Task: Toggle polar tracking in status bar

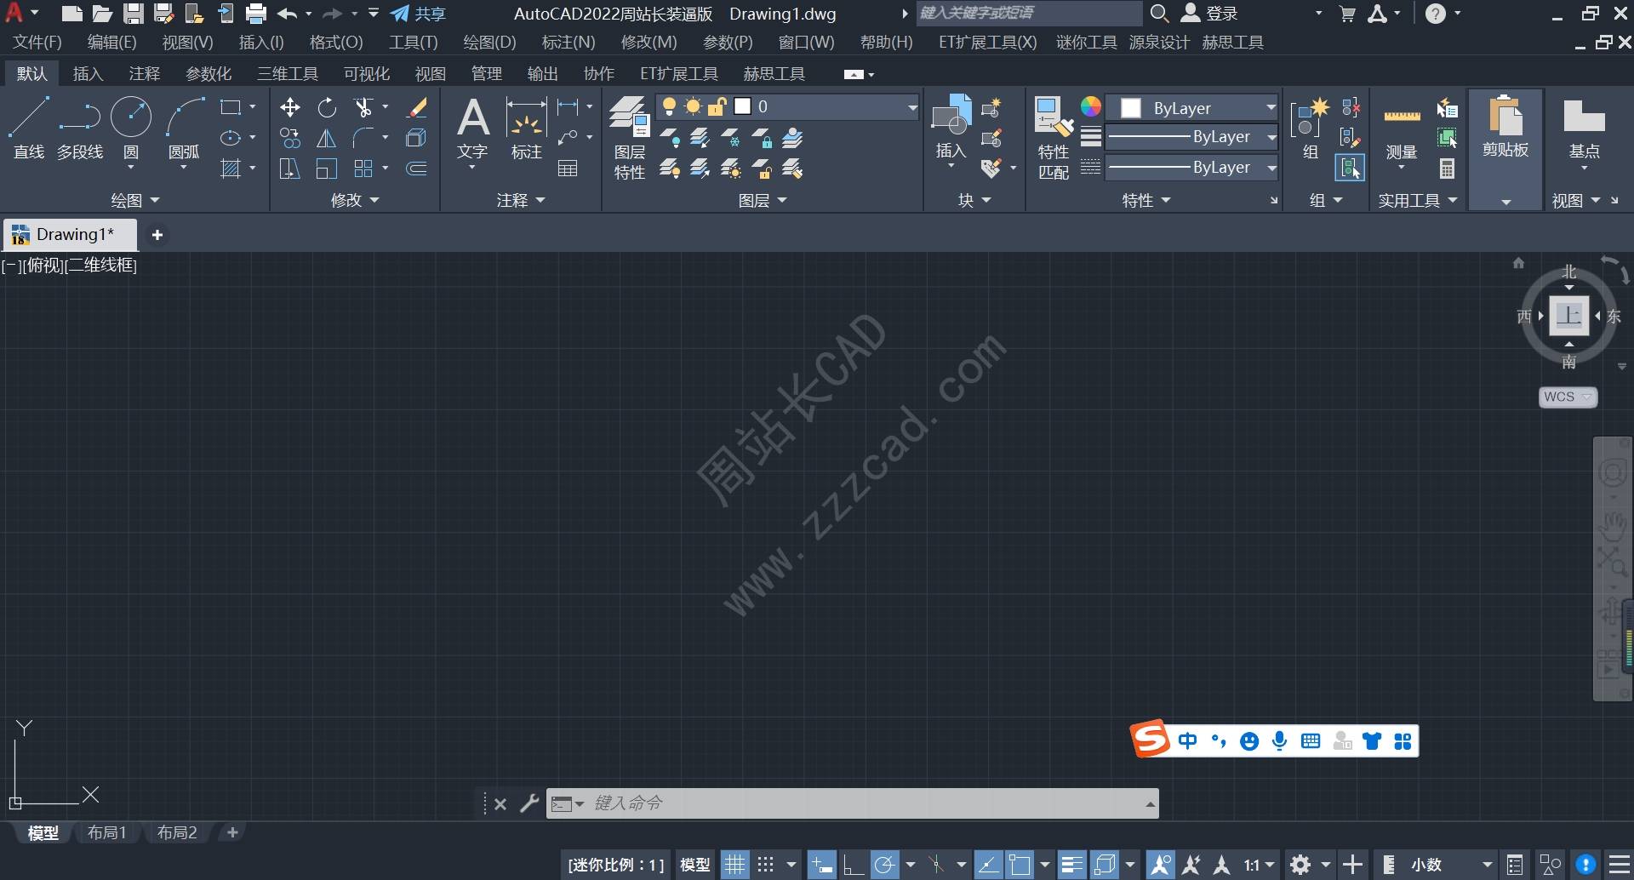Action: [x=885, y=865]
